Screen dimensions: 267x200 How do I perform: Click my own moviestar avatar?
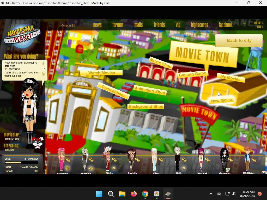coord(30,113)
